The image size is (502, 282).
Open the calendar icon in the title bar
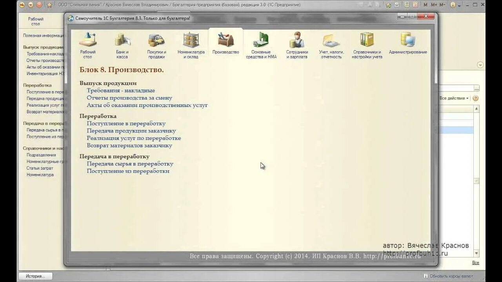pyautogui.click(x=415, y=5)
